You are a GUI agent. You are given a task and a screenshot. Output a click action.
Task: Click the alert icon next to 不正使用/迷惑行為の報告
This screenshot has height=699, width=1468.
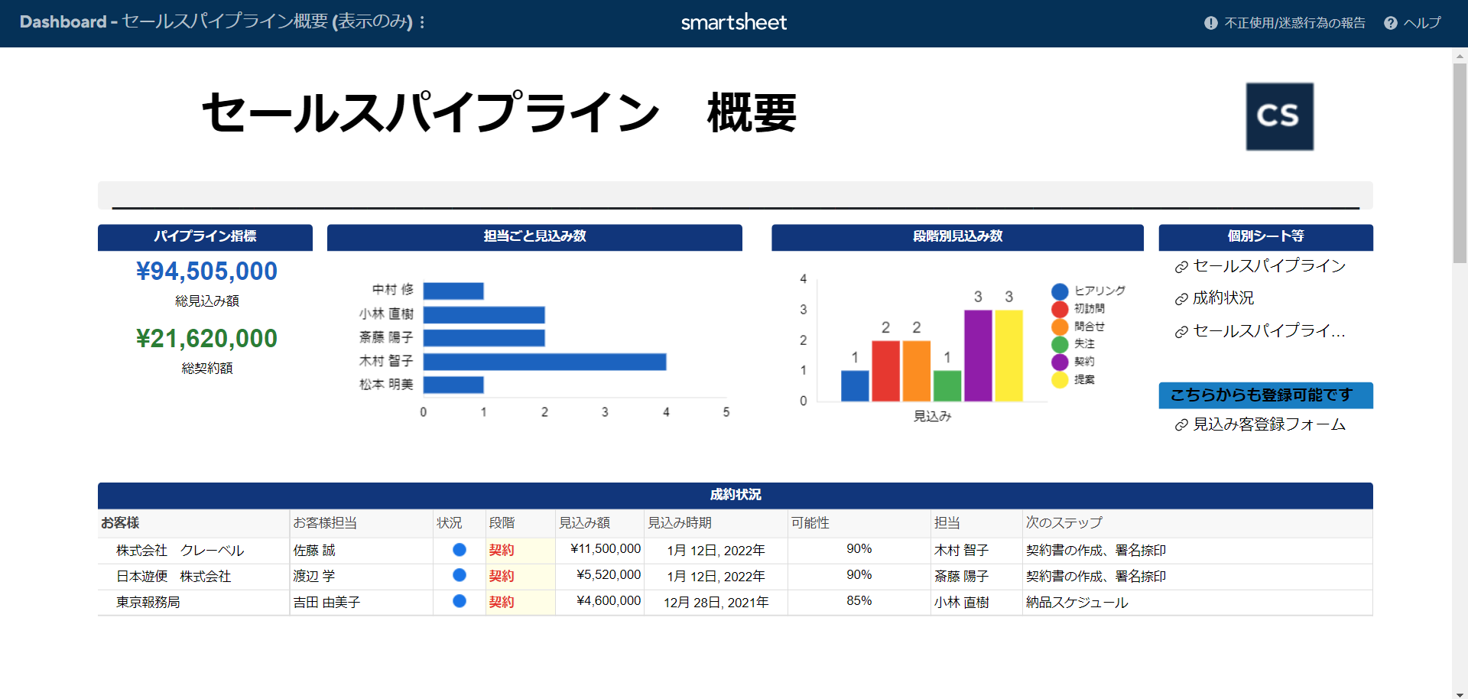1210,22
